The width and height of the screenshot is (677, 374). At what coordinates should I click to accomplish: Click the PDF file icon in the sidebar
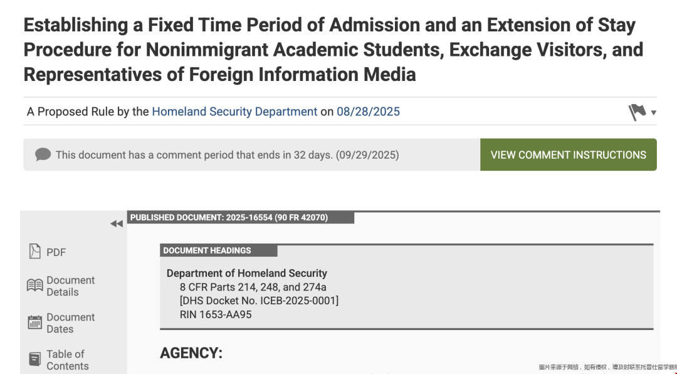[35, 252]
